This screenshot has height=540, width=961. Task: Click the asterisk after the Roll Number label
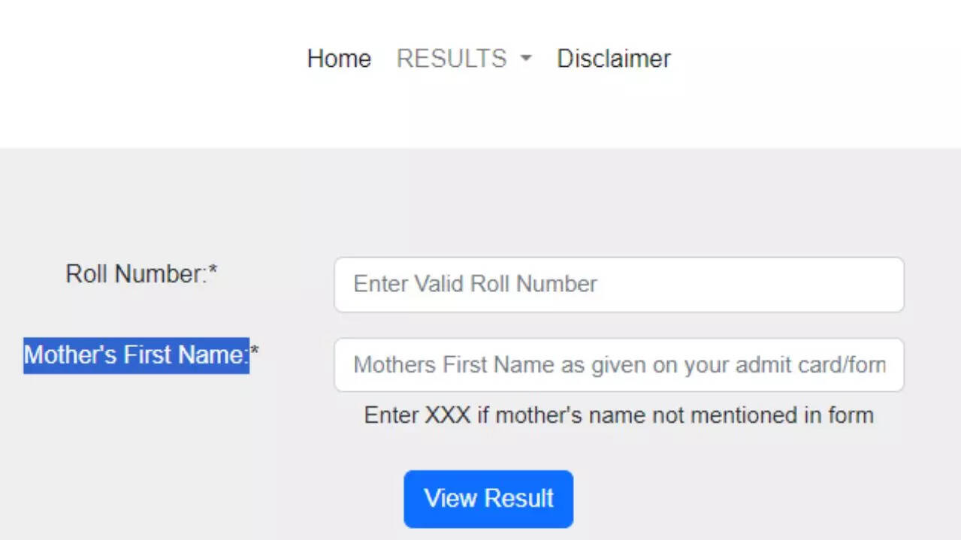(x=213, y=271)
